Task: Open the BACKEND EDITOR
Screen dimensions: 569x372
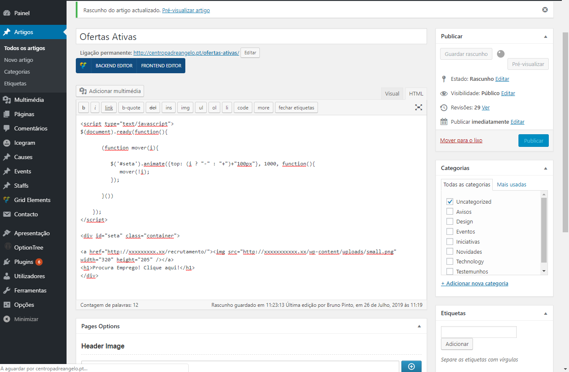Action: 114,66
